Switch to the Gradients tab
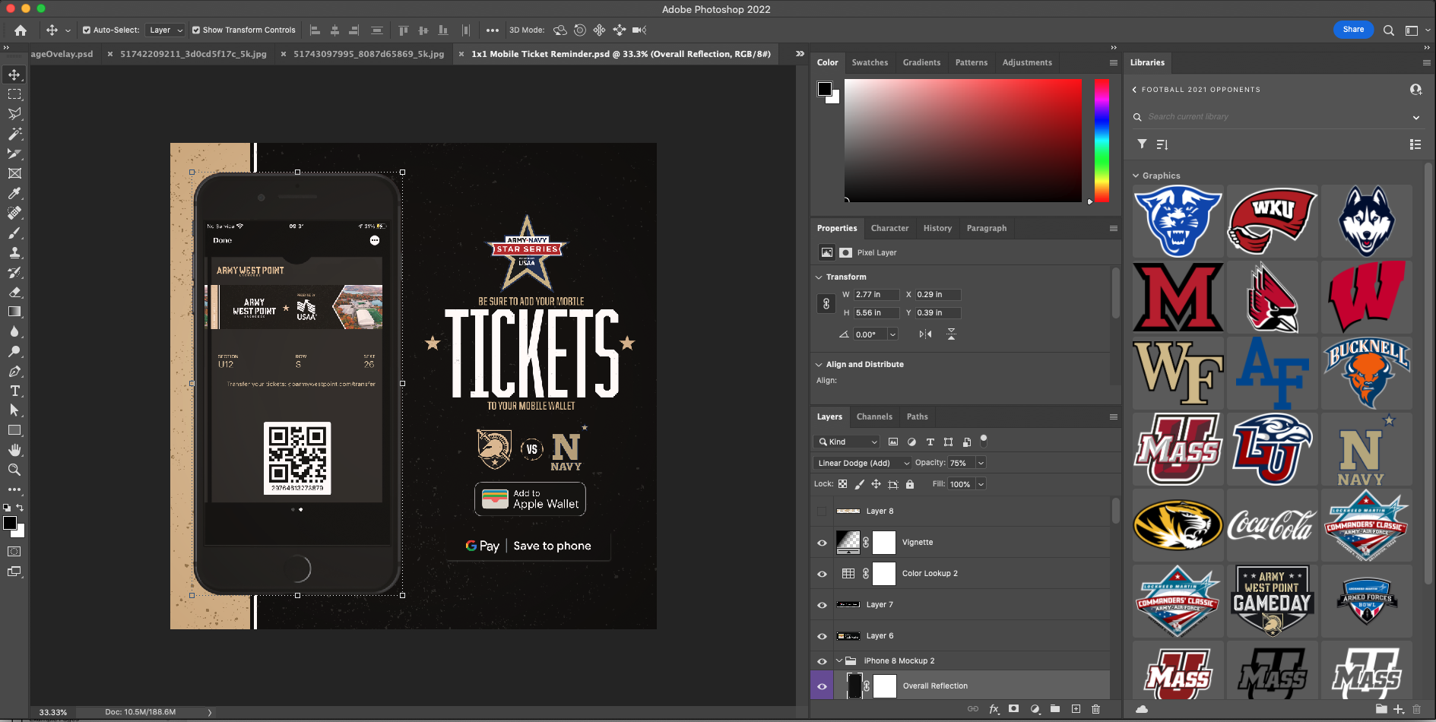 921,62
